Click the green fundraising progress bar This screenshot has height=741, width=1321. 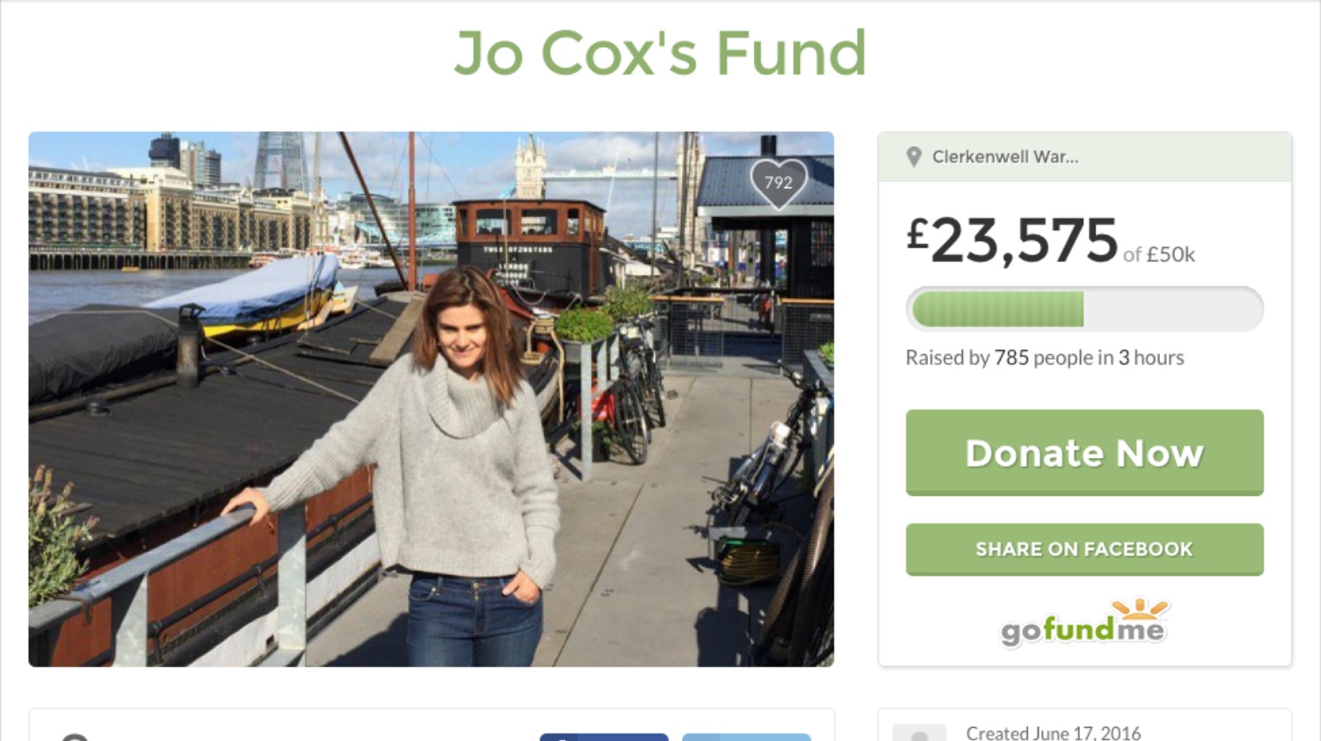pos(1084,309)
